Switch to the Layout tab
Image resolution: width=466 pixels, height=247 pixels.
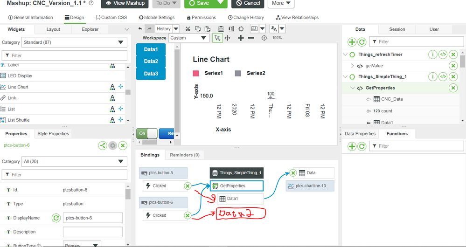(x=53, y=29)
